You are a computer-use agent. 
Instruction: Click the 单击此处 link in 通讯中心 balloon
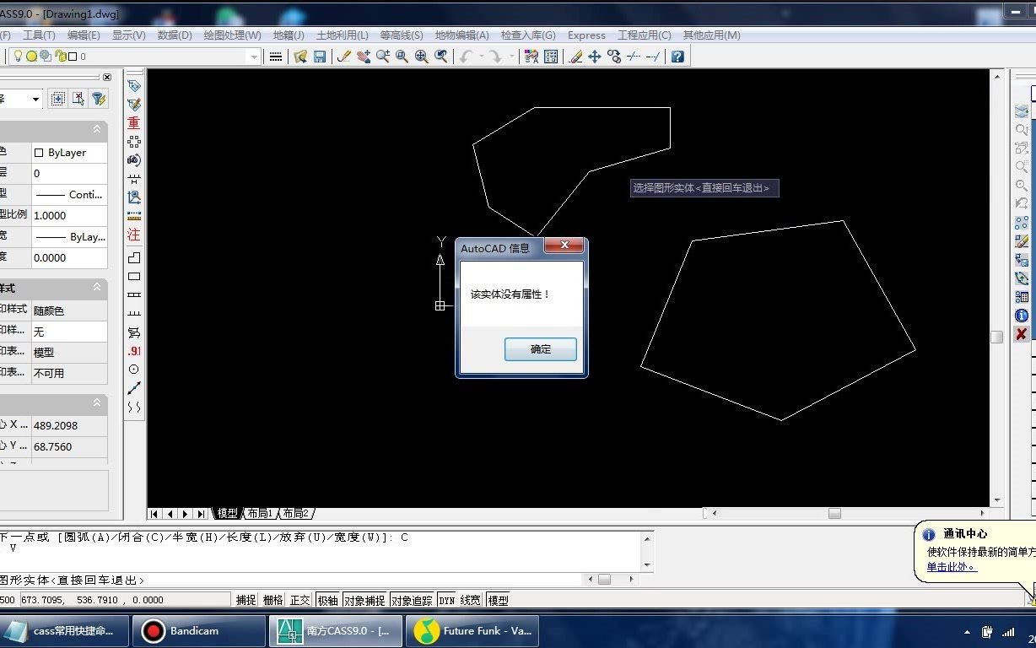click(952, 566)
